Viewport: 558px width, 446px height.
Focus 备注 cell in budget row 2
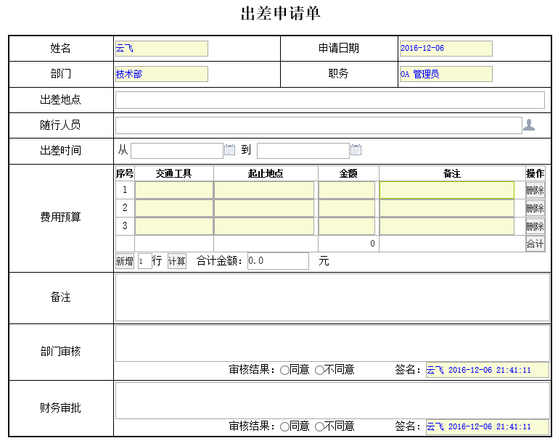pyautogui.click(x=446, y=208)
